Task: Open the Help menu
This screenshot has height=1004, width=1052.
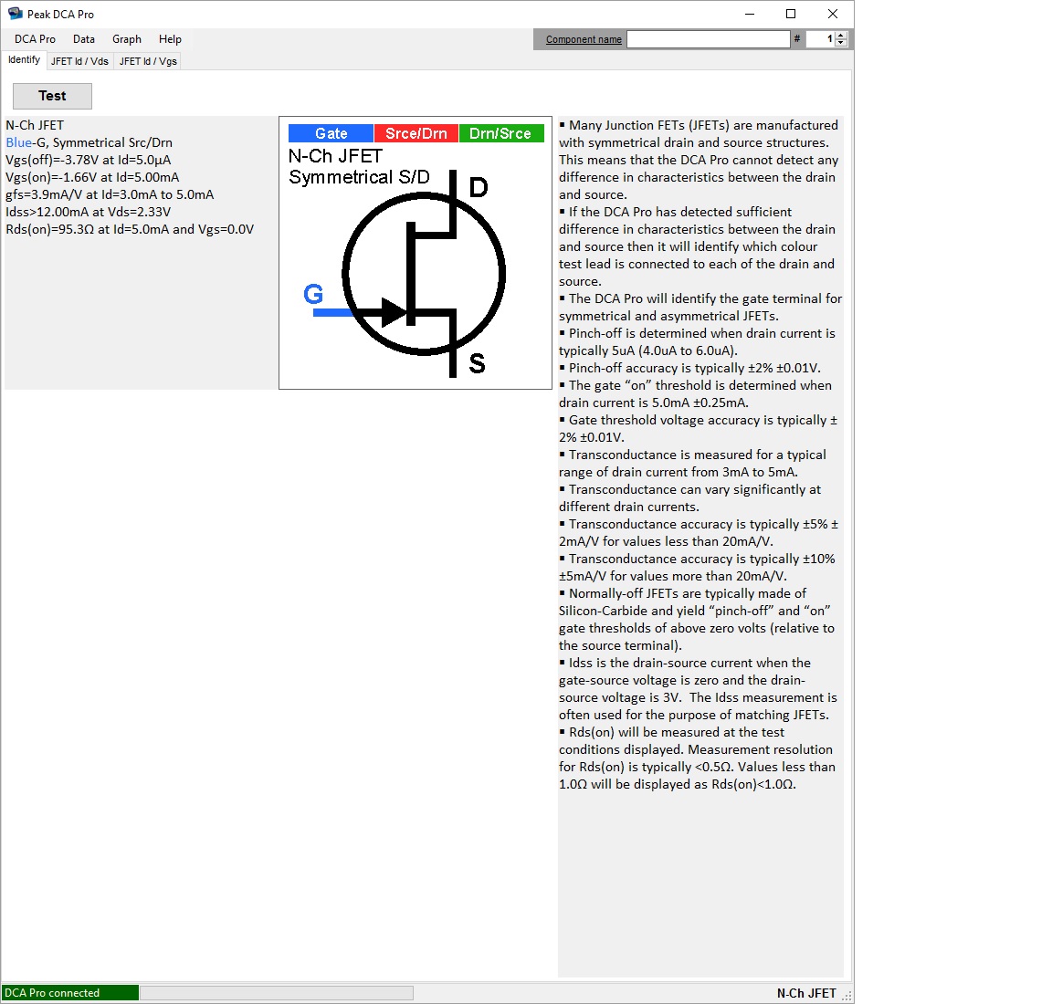Action: (170, 39)
